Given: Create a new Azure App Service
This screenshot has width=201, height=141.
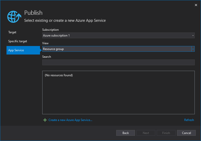Looking at the screenshot, I should point(70,120).
